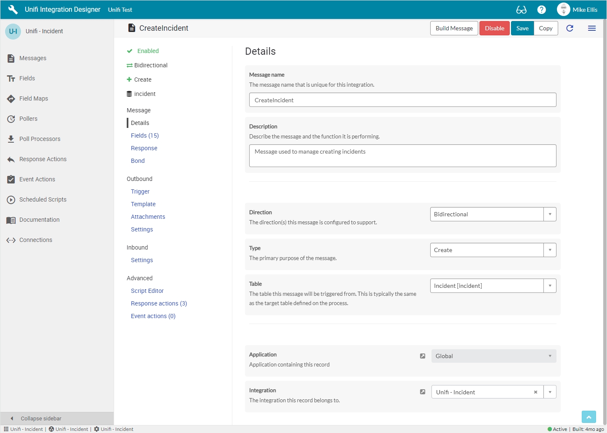Disable the CreateIncident message
Image resolution: width=607 pixels, height=433 pixels.
494,28
